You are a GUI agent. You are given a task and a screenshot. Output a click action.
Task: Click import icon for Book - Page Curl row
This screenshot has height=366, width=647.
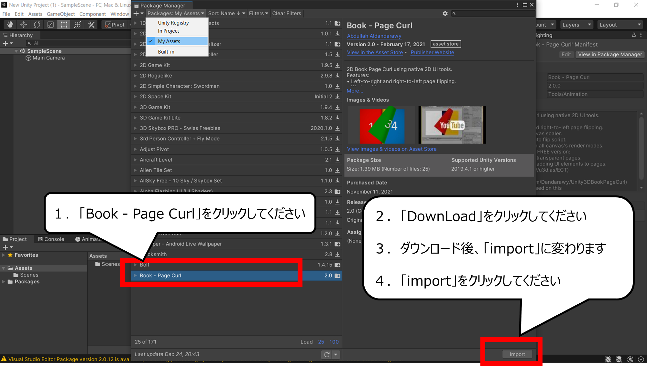point(337,276)
